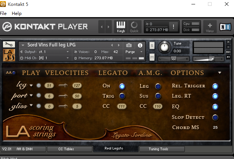
Task: Click gliss maximum velocity value 5
Action: [x=77, y=106]
